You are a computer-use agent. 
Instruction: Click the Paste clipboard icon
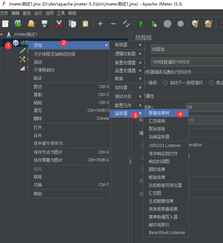(85, 24)
